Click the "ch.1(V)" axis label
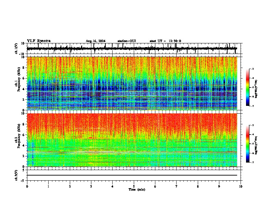This screenshot has width=271, height=209. pyautogui.click(x=16, y=48)
